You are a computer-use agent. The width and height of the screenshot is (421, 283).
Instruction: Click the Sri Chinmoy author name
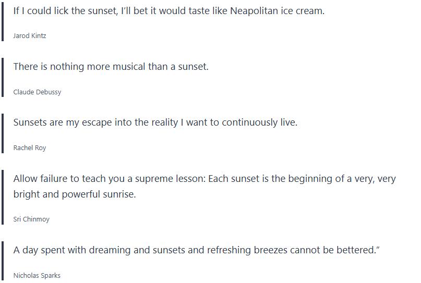click(31, 219)
